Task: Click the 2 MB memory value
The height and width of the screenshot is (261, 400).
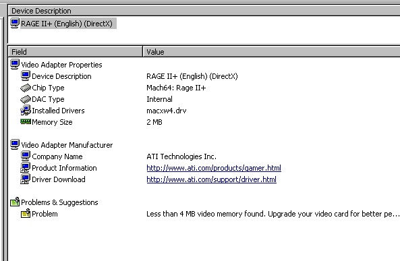Action: point(154,122)
